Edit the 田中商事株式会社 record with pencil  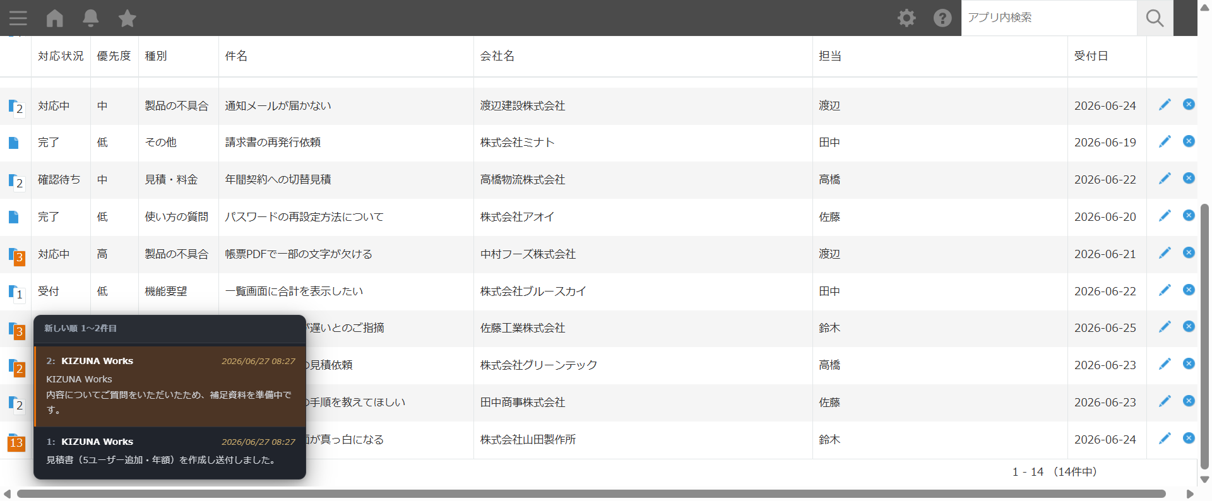[x=1165, y=401]
